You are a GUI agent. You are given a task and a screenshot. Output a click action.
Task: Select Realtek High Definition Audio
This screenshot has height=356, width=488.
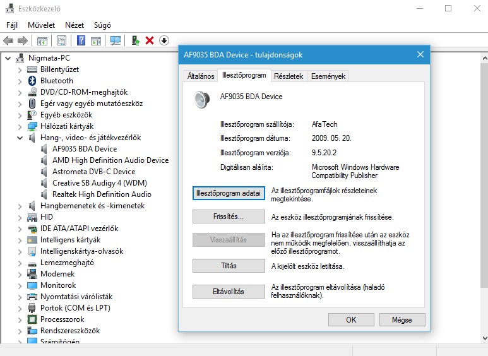[102, 194]
